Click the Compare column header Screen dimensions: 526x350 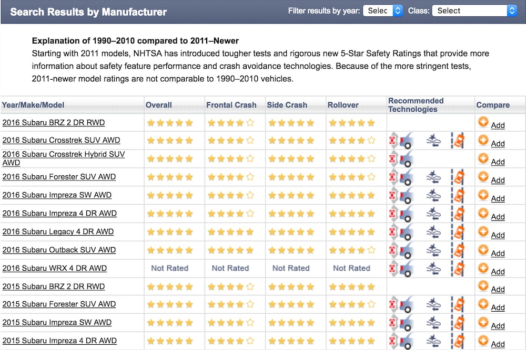pyautogui.click(x=493, y=105)
